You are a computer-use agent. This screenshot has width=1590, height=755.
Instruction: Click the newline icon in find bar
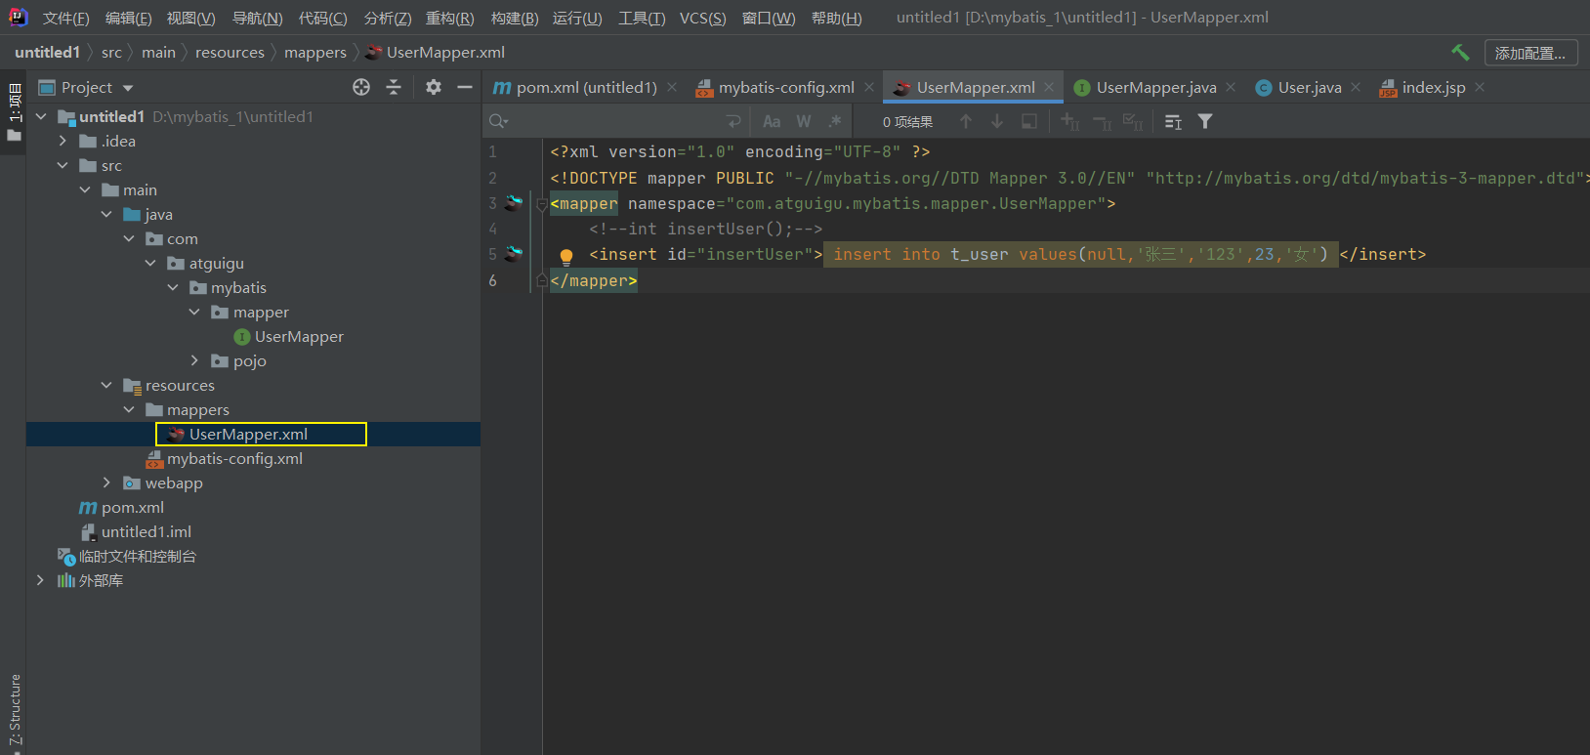(733, 121)
